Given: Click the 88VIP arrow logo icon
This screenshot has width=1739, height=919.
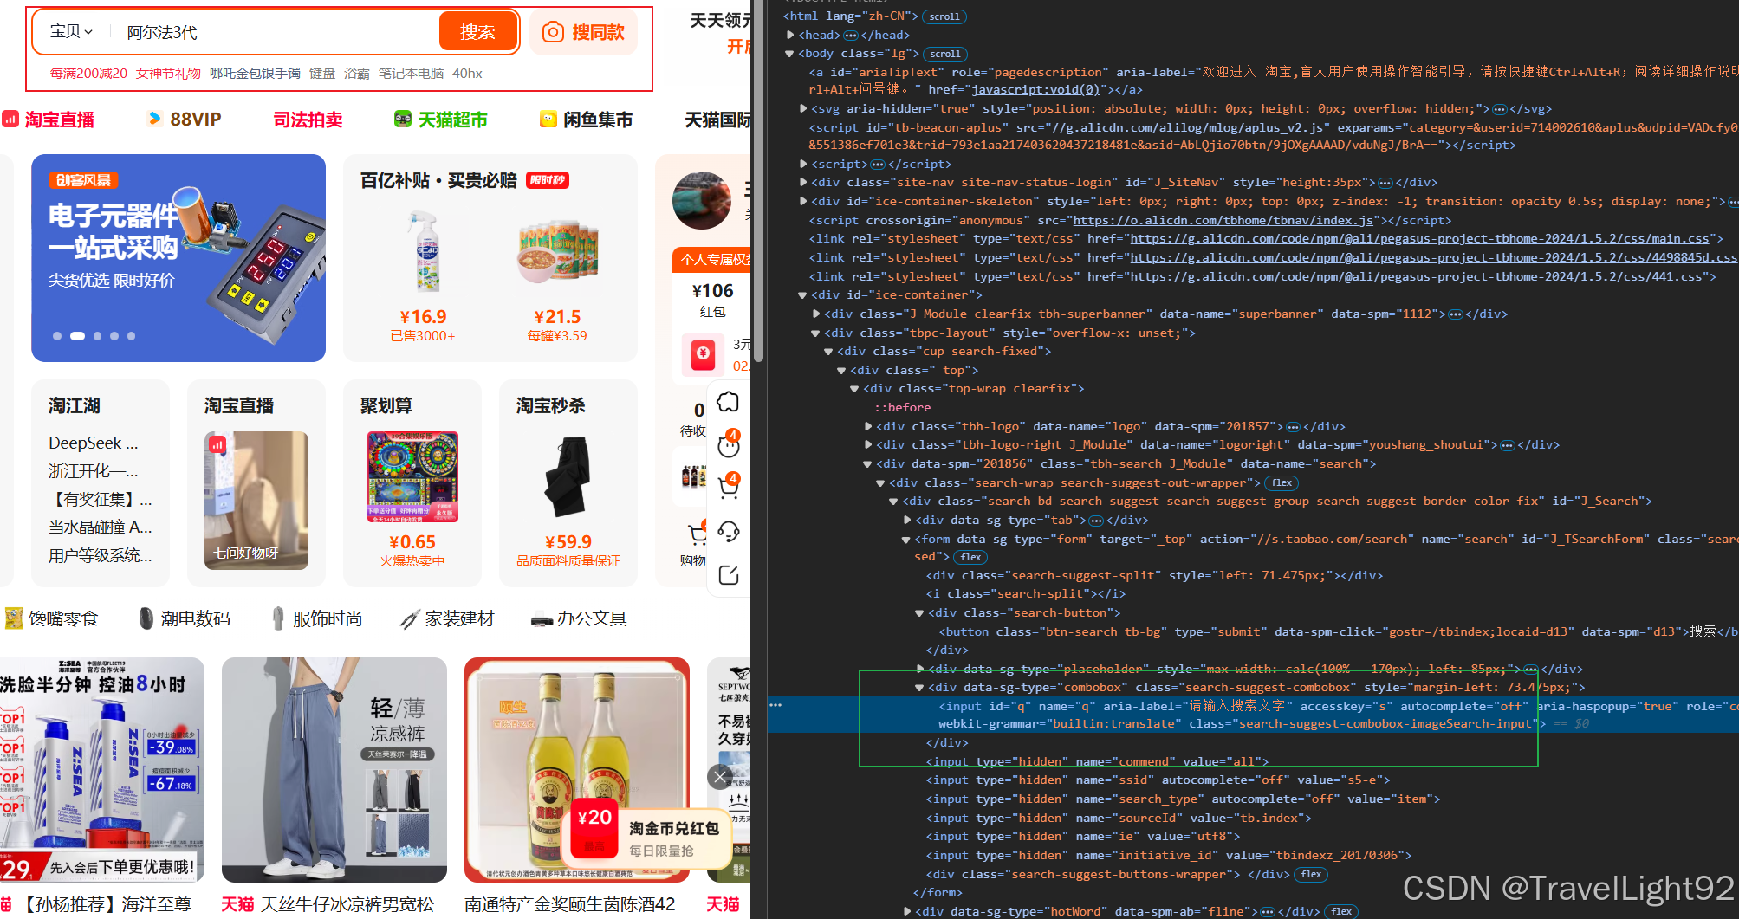Looking at the screenshot, I should [x=154, y=119].
